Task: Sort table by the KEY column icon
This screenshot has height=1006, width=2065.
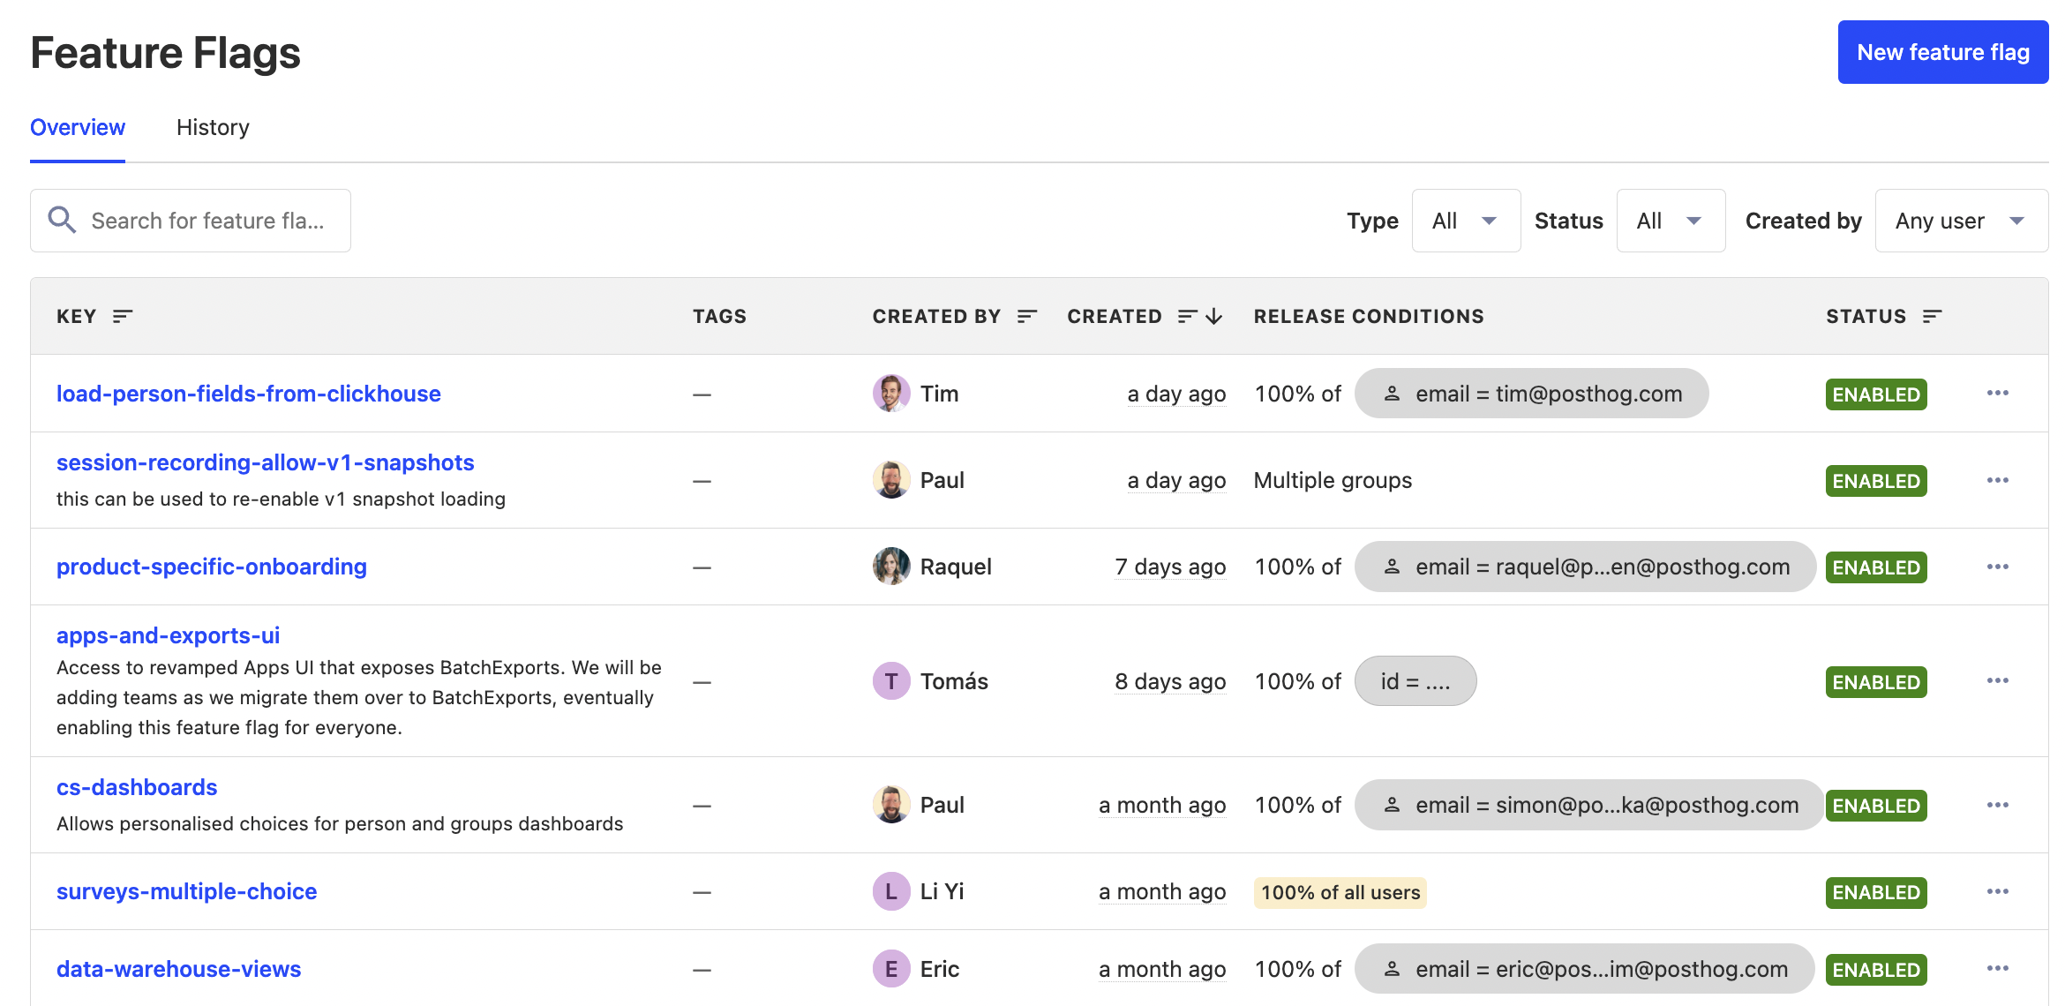Action: click(x=123, y=316)
